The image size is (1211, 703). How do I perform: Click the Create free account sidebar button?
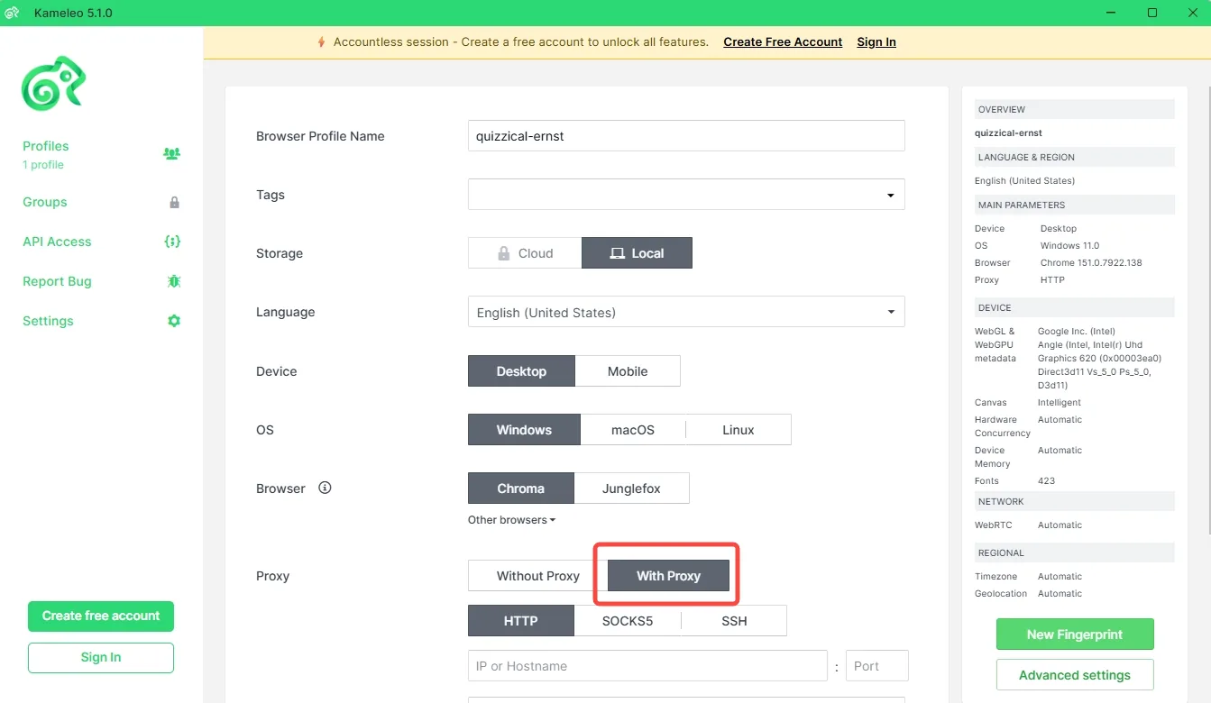pos(101,616)
